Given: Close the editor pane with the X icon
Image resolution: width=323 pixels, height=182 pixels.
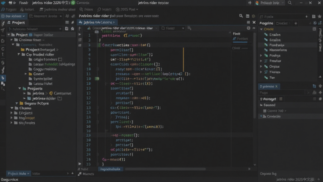Looking at the screenshot, I should pyautogui.click(x=254, y=22).
